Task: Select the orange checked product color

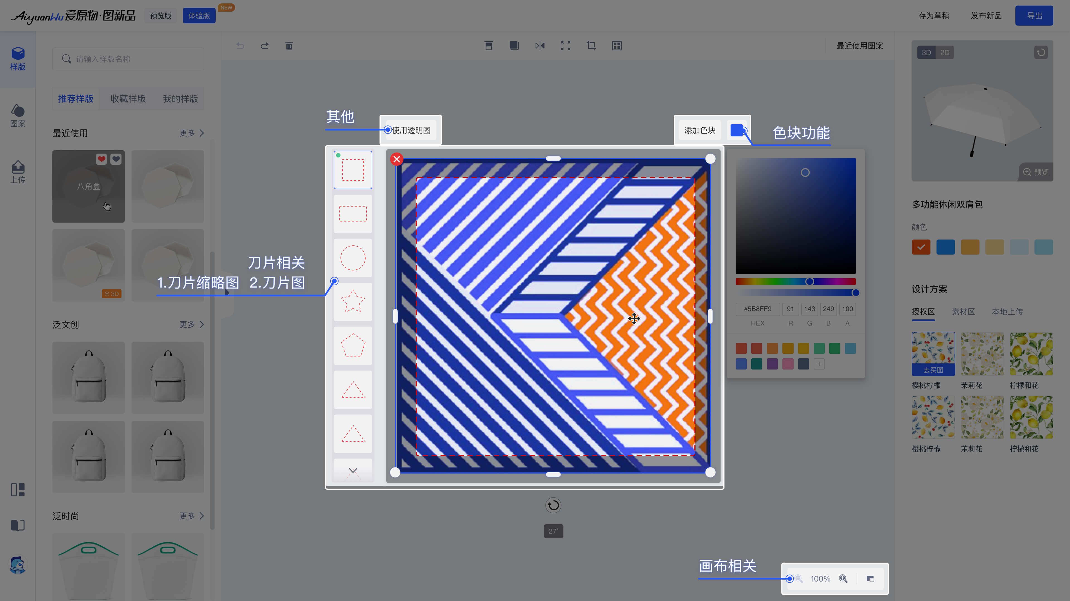Action: coord(921,247)
